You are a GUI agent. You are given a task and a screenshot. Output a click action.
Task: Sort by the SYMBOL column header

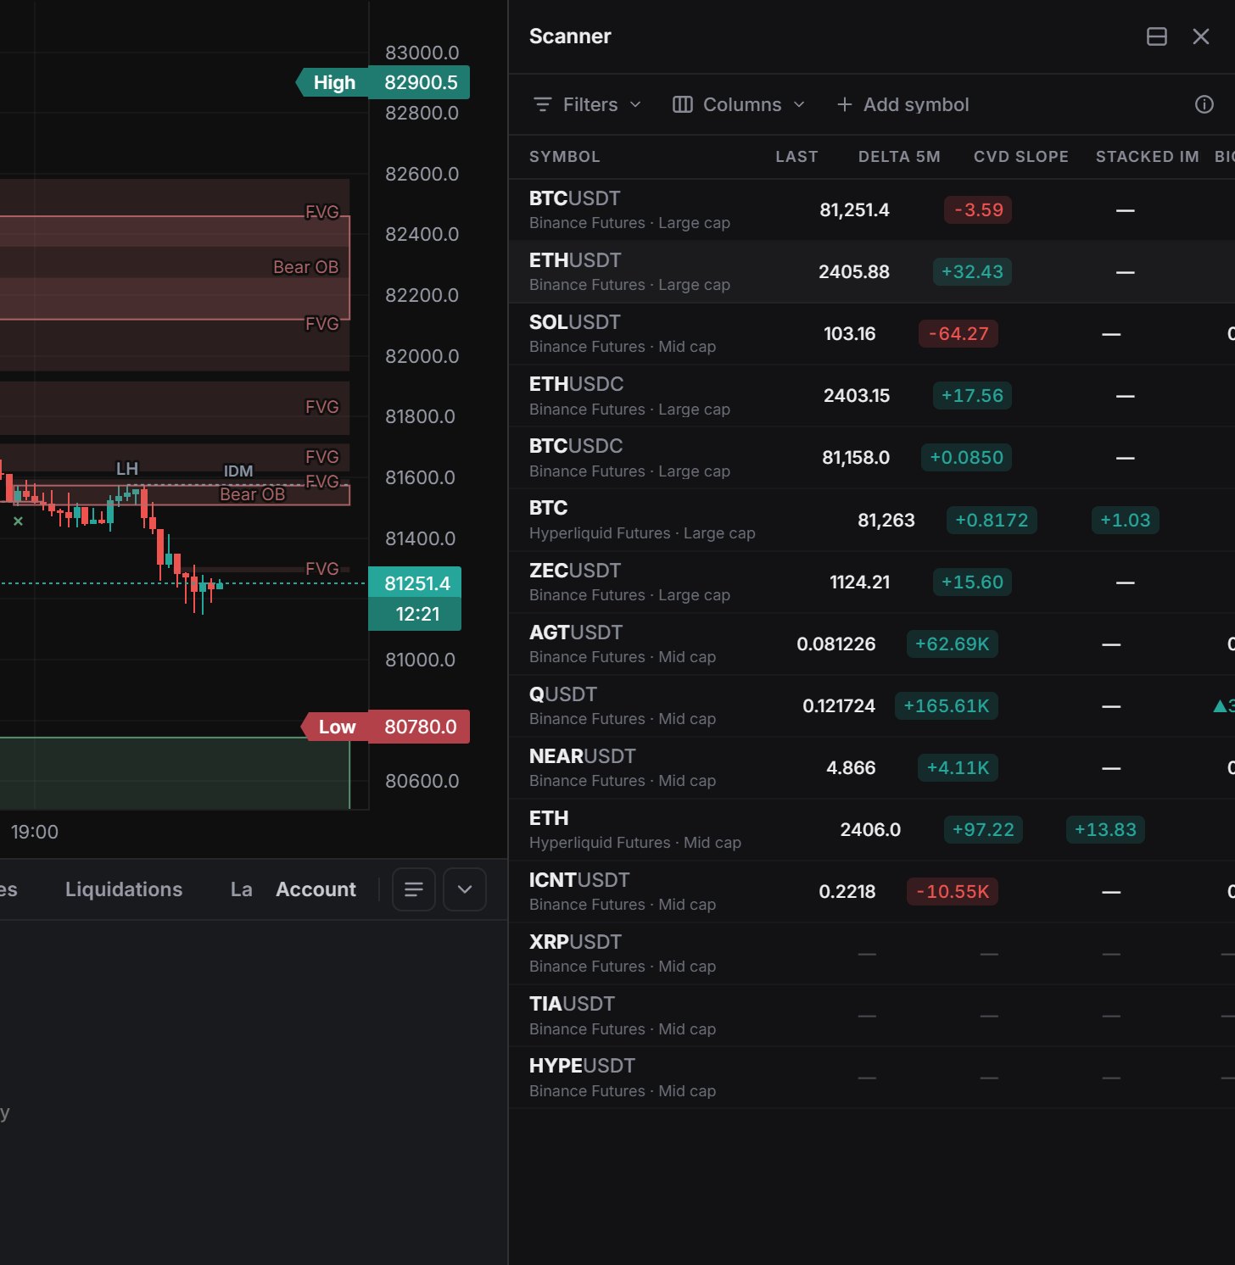(x=564, y=157)
